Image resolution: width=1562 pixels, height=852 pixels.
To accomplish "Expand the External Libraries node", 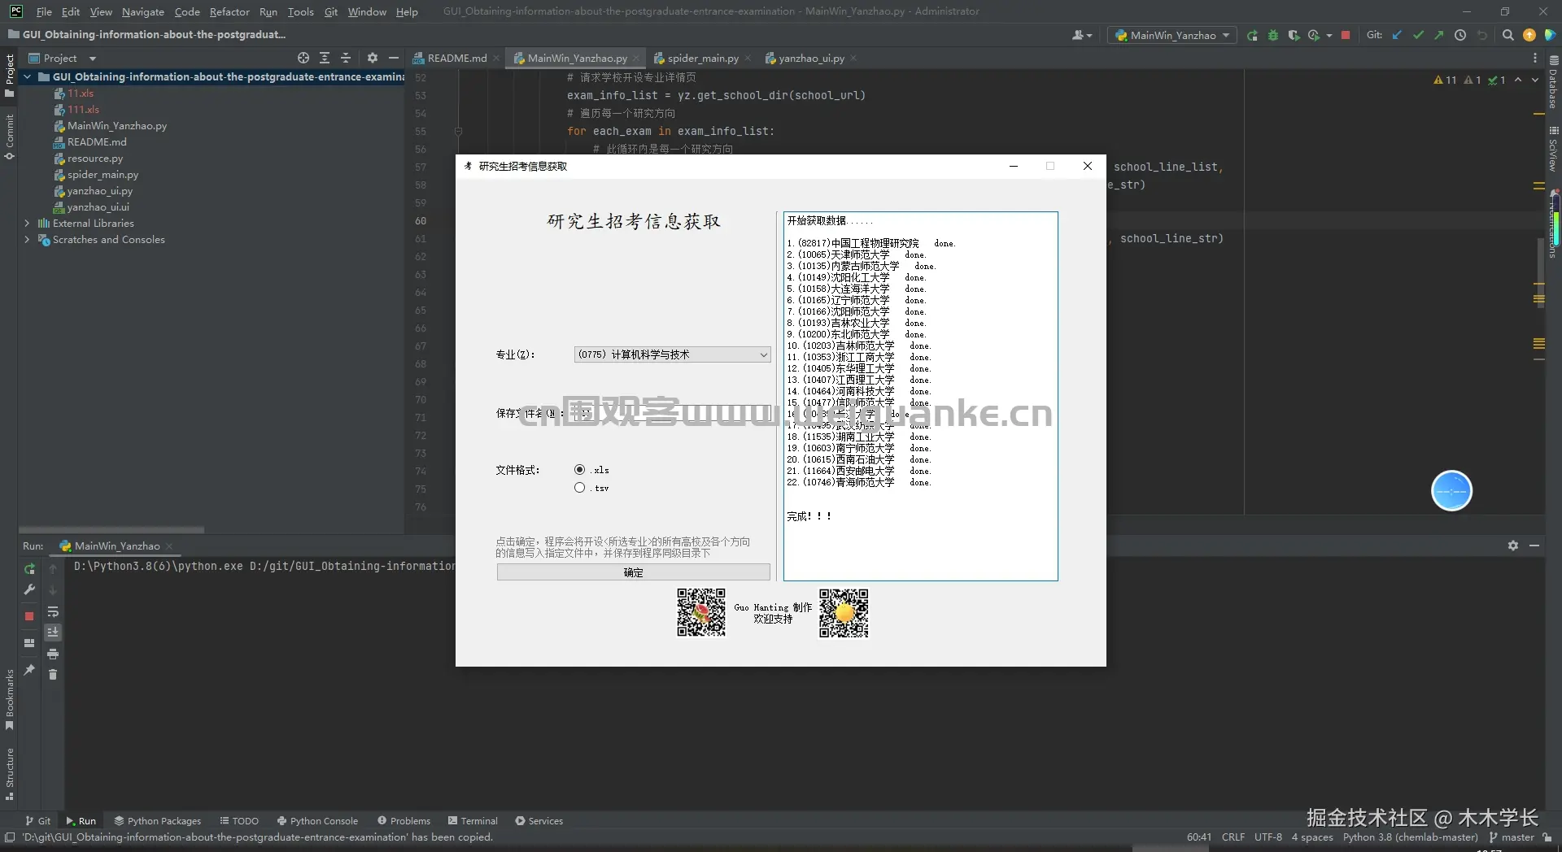I will 28,224.
